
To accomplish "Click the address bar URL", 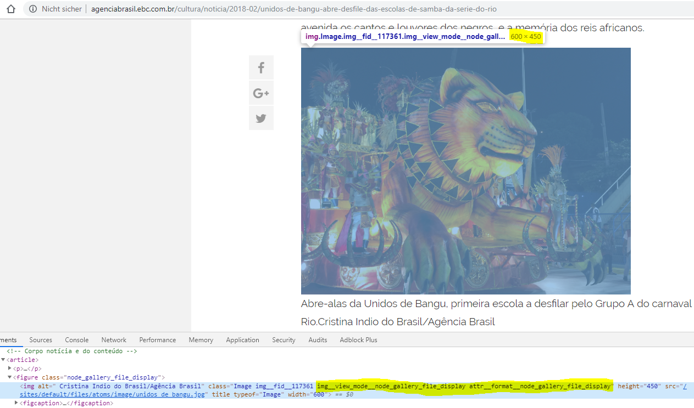I will 293,9.
